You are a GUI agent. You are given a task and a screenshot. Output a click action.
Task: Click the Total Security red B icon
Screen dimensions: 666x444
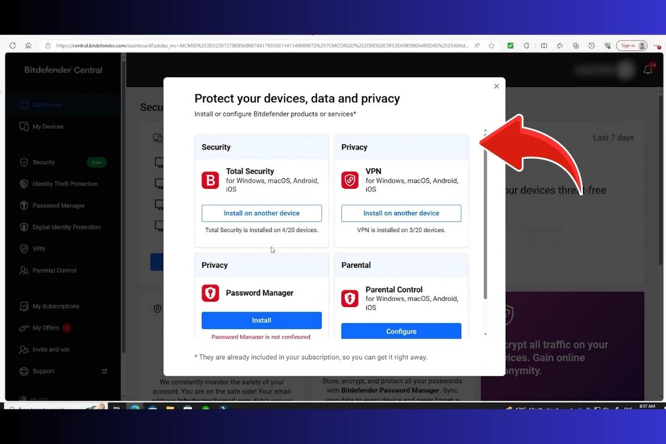[210, 180]
